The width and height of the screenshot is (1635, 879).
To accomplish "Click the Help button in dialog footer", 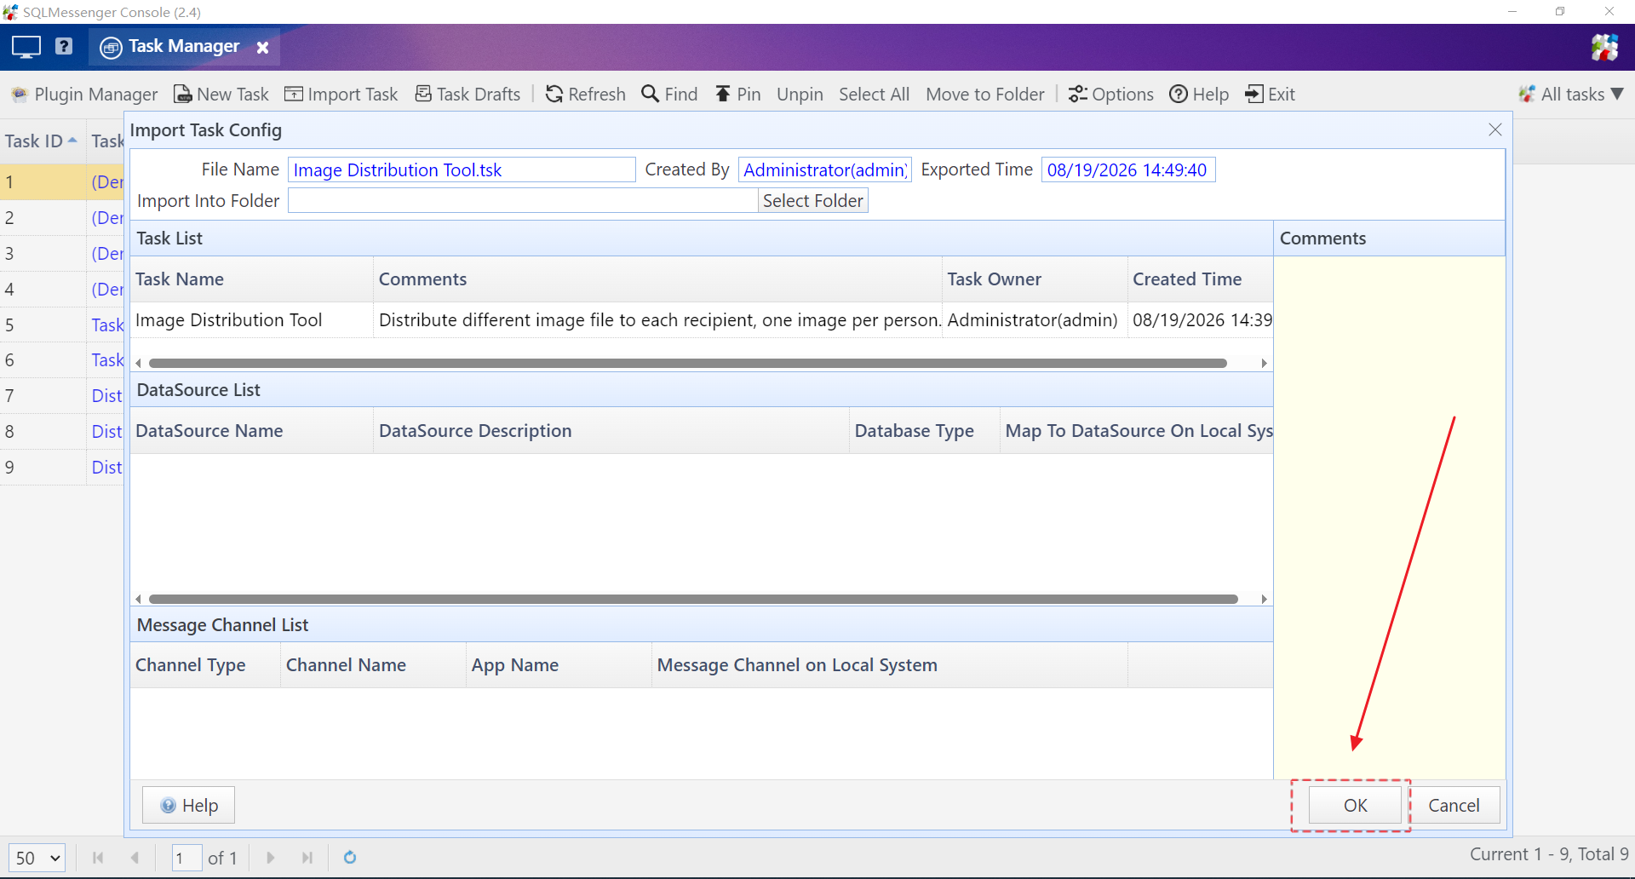I will [x=188, y=805].
